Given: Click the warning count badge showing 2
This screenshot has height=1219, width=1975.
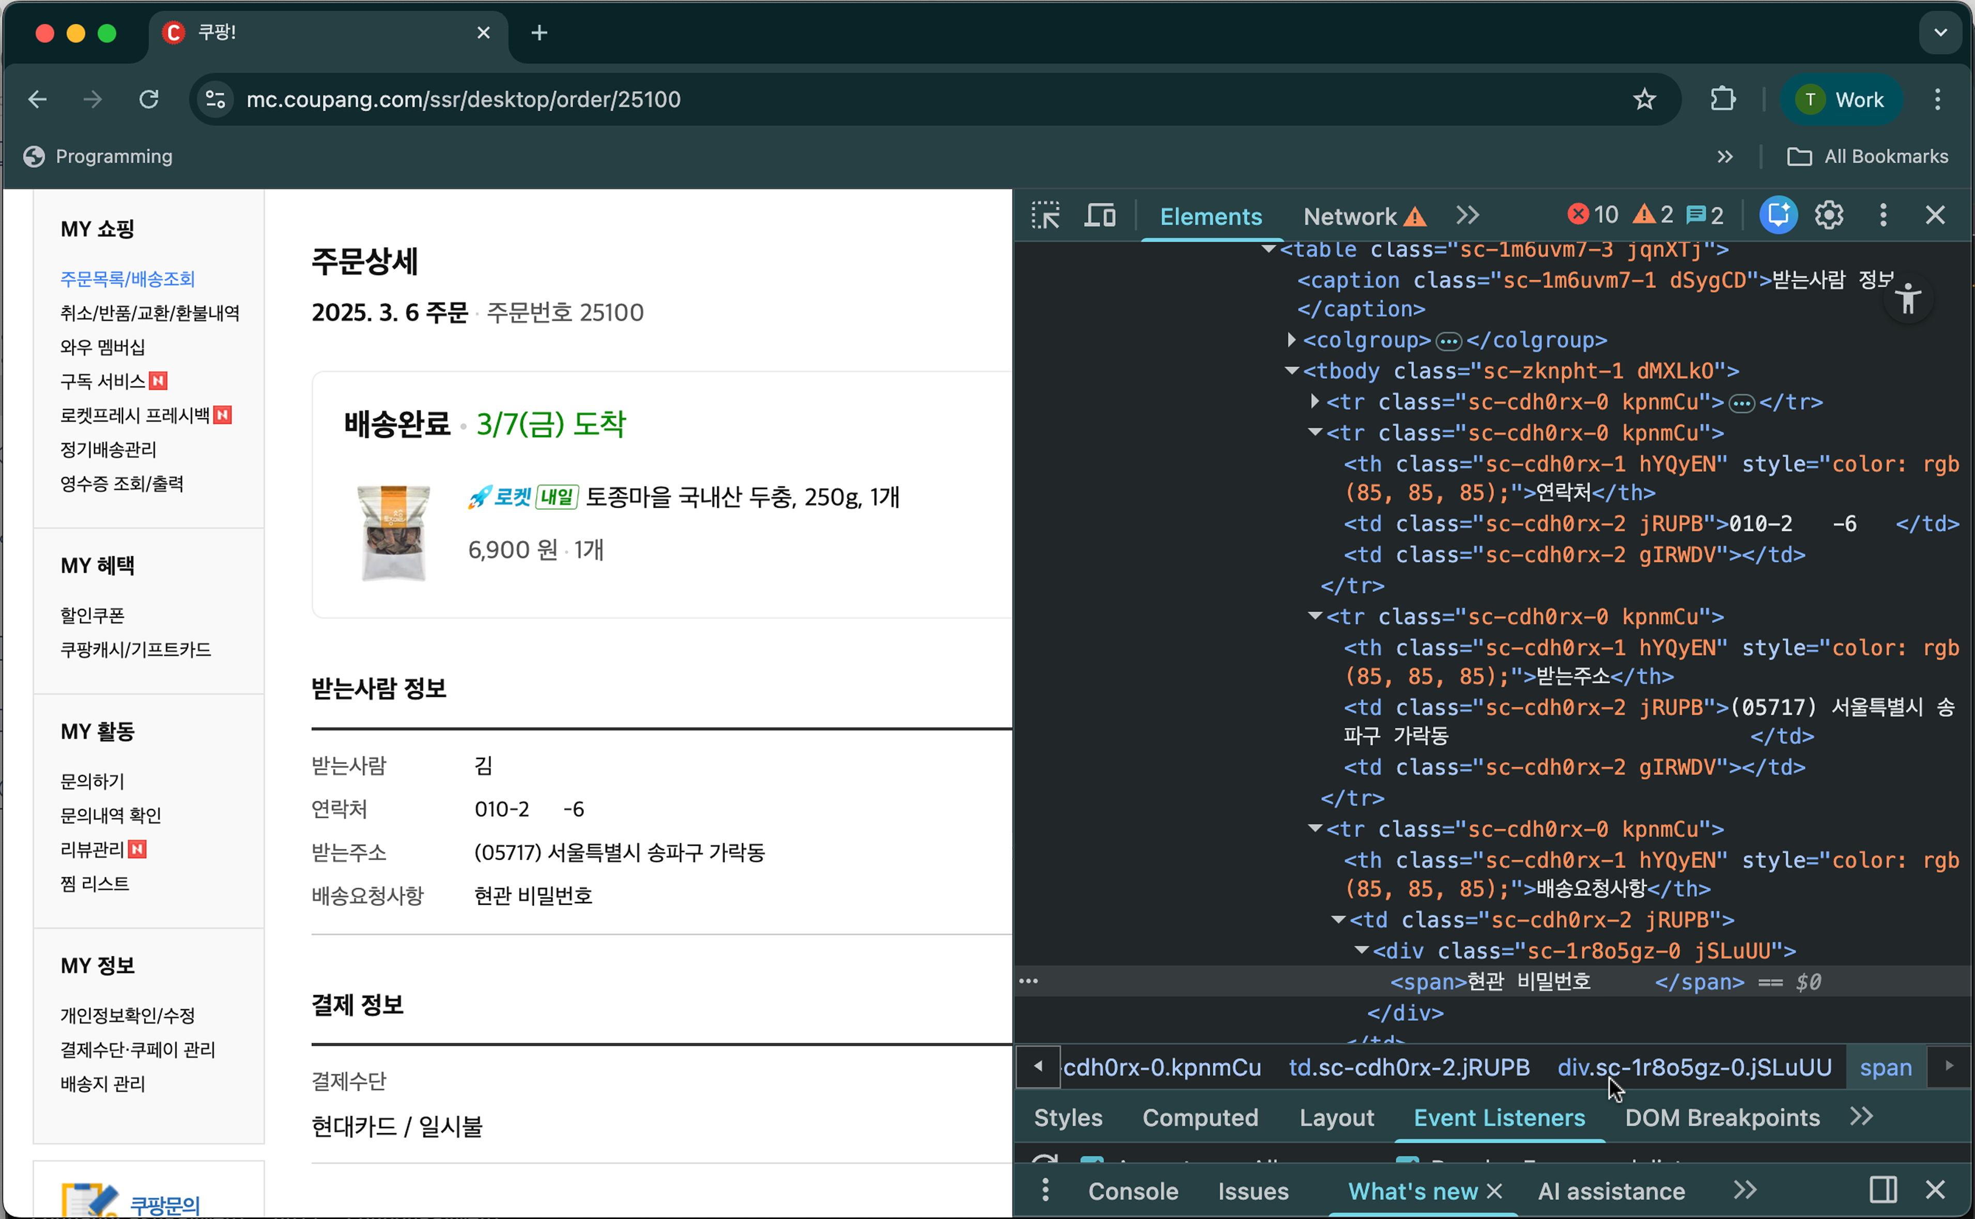Looking at the screenshot, I should click(1653, 215).
